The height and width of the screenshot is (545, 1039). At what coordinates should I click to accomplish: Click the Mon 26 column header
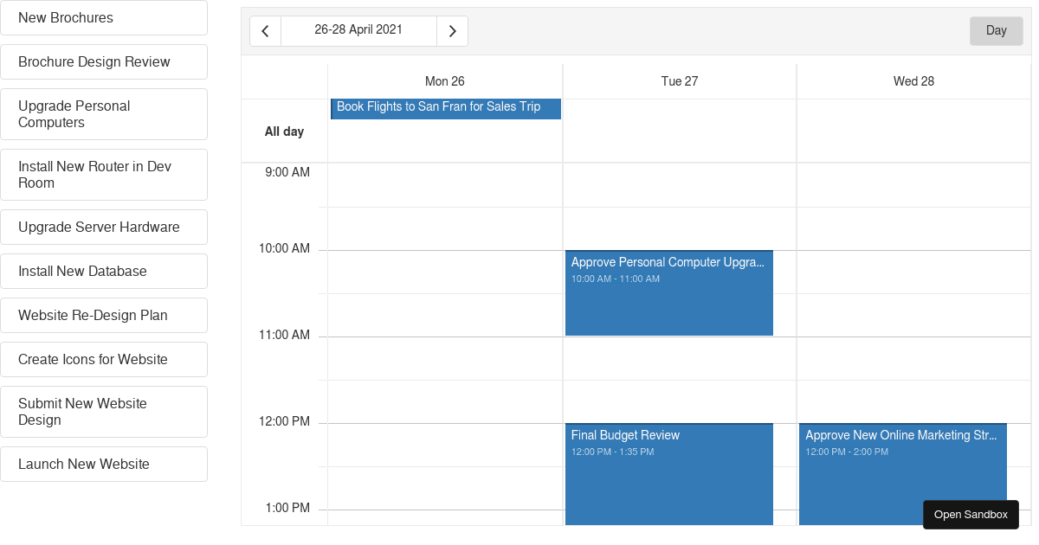[445, 81]
